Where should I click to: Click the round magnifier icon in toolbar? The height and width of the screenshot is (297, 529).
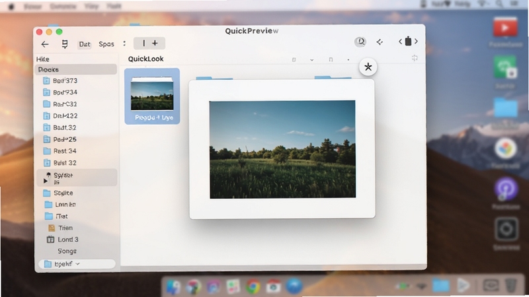(x=360, y=42)
